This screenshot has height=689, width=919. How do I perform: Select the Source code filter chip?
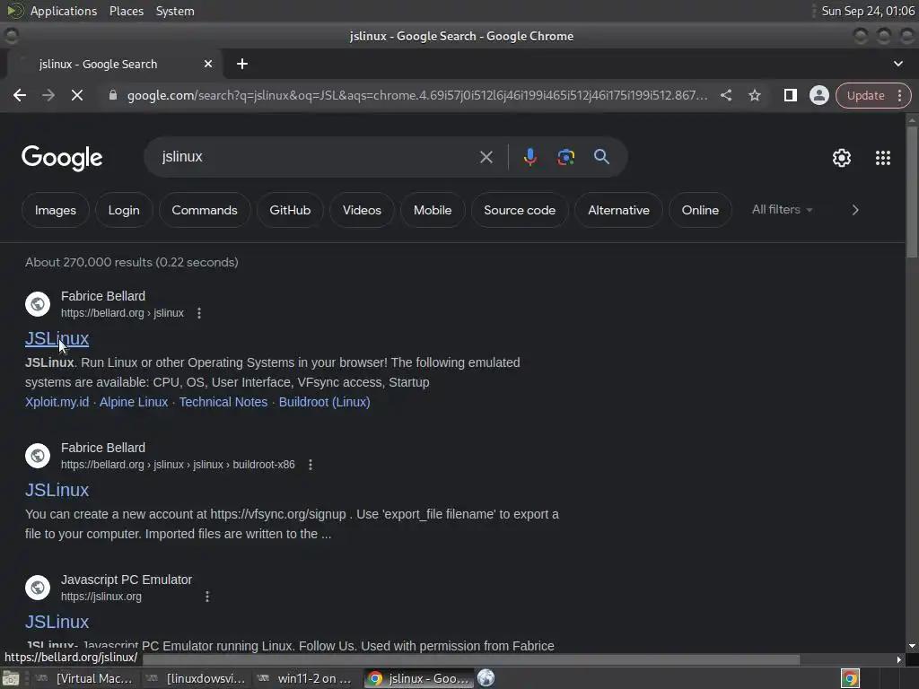click(x=520, y=210)
